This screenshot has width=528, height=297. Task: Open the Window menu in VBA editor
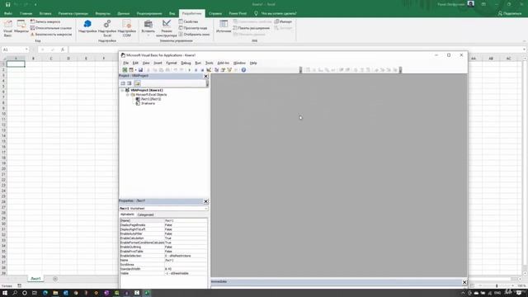[x=239, y=63]
